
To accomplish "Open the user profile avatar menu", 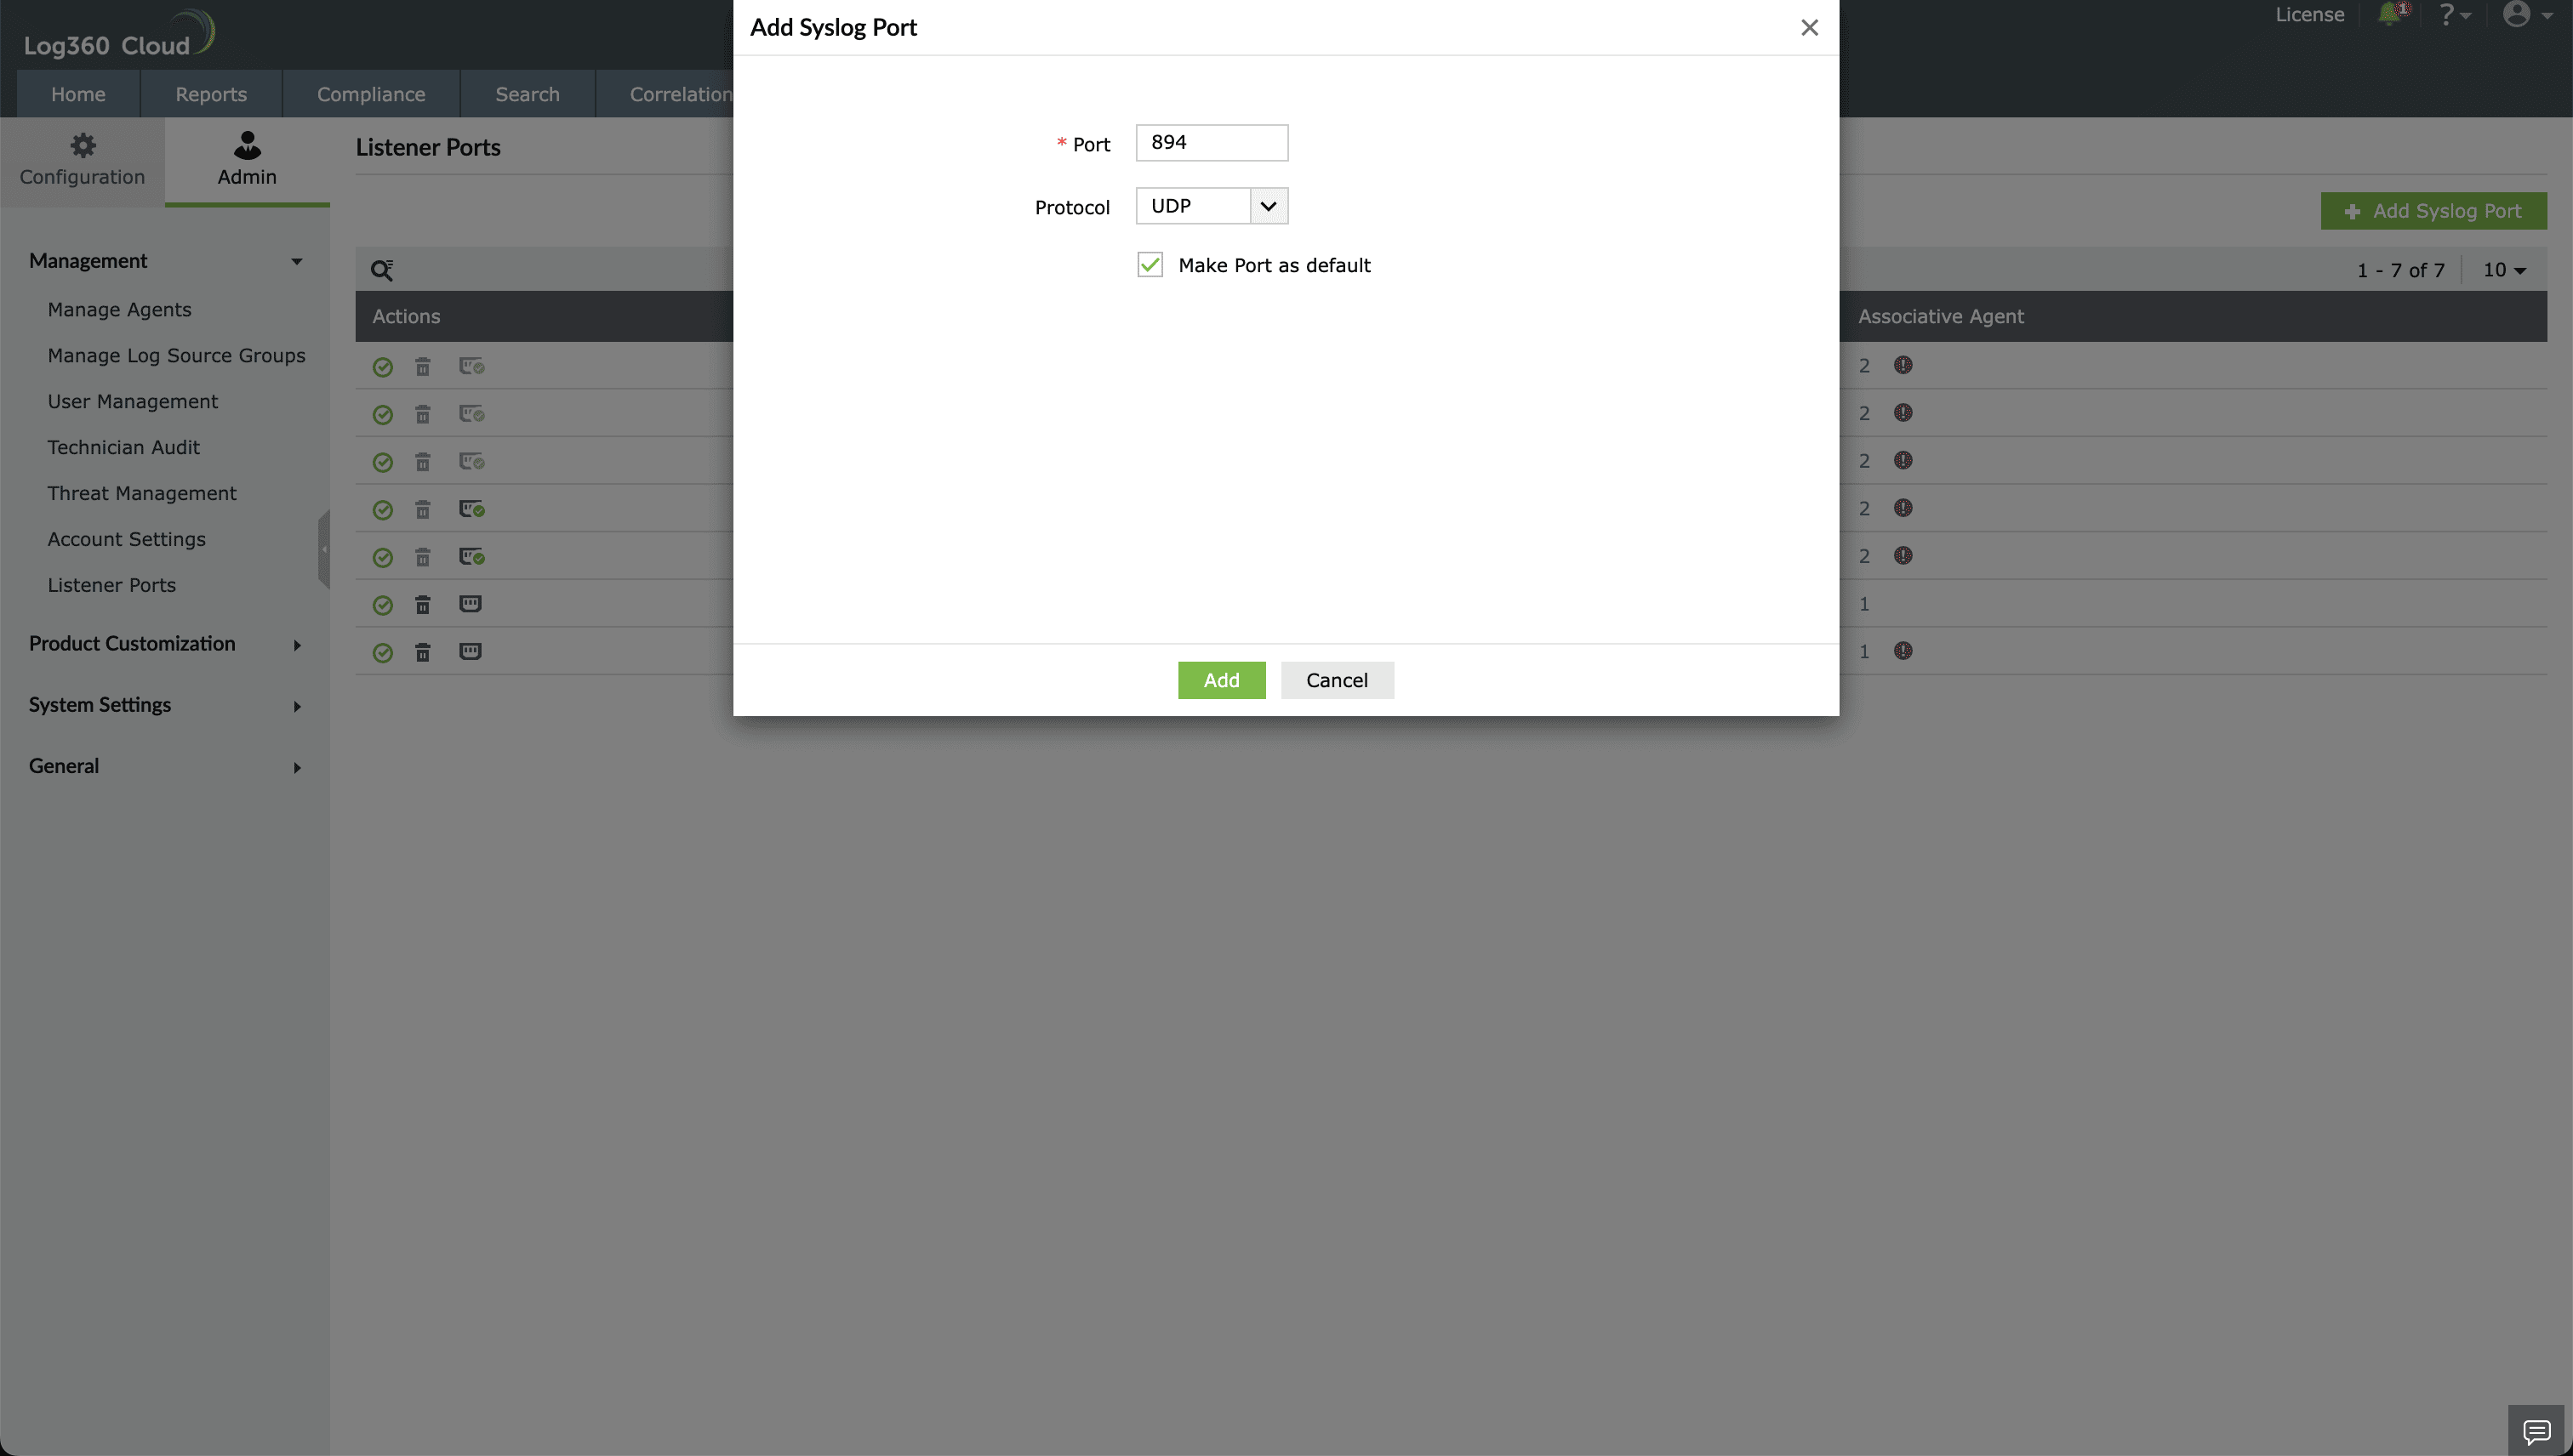I will (x=2525, y=14).
